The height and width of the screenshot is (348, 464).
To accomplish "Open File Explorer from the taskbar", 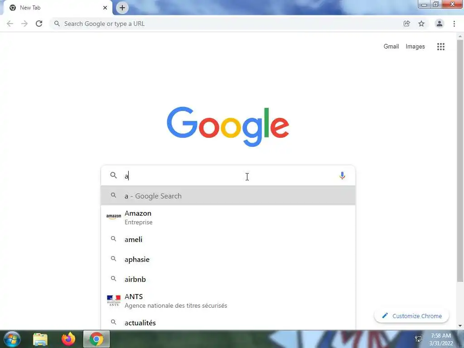I will pos(40,339).
